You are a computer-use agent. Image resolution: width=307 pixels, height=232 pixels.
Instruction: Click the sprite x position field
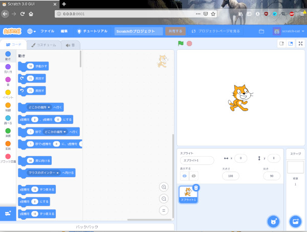(240, 158)
